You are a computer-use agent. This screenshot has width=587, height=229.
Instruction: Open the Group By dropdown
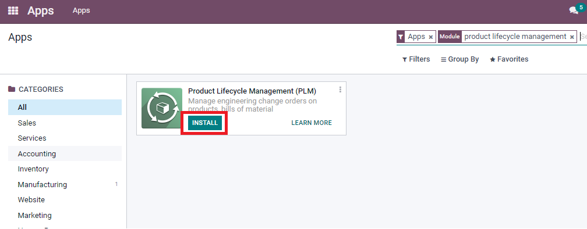[459, 59]
